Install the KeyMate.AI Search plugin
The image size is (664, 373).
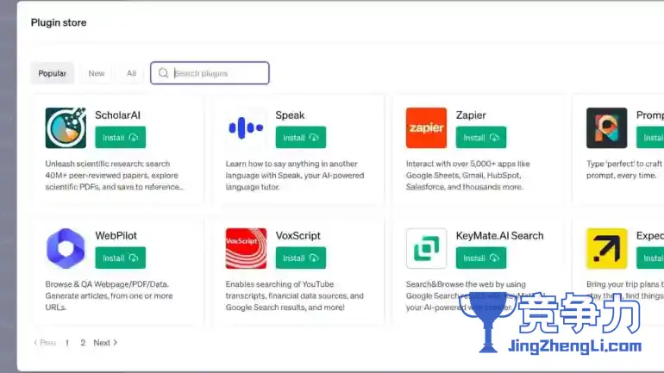click(x=481, y=258)
